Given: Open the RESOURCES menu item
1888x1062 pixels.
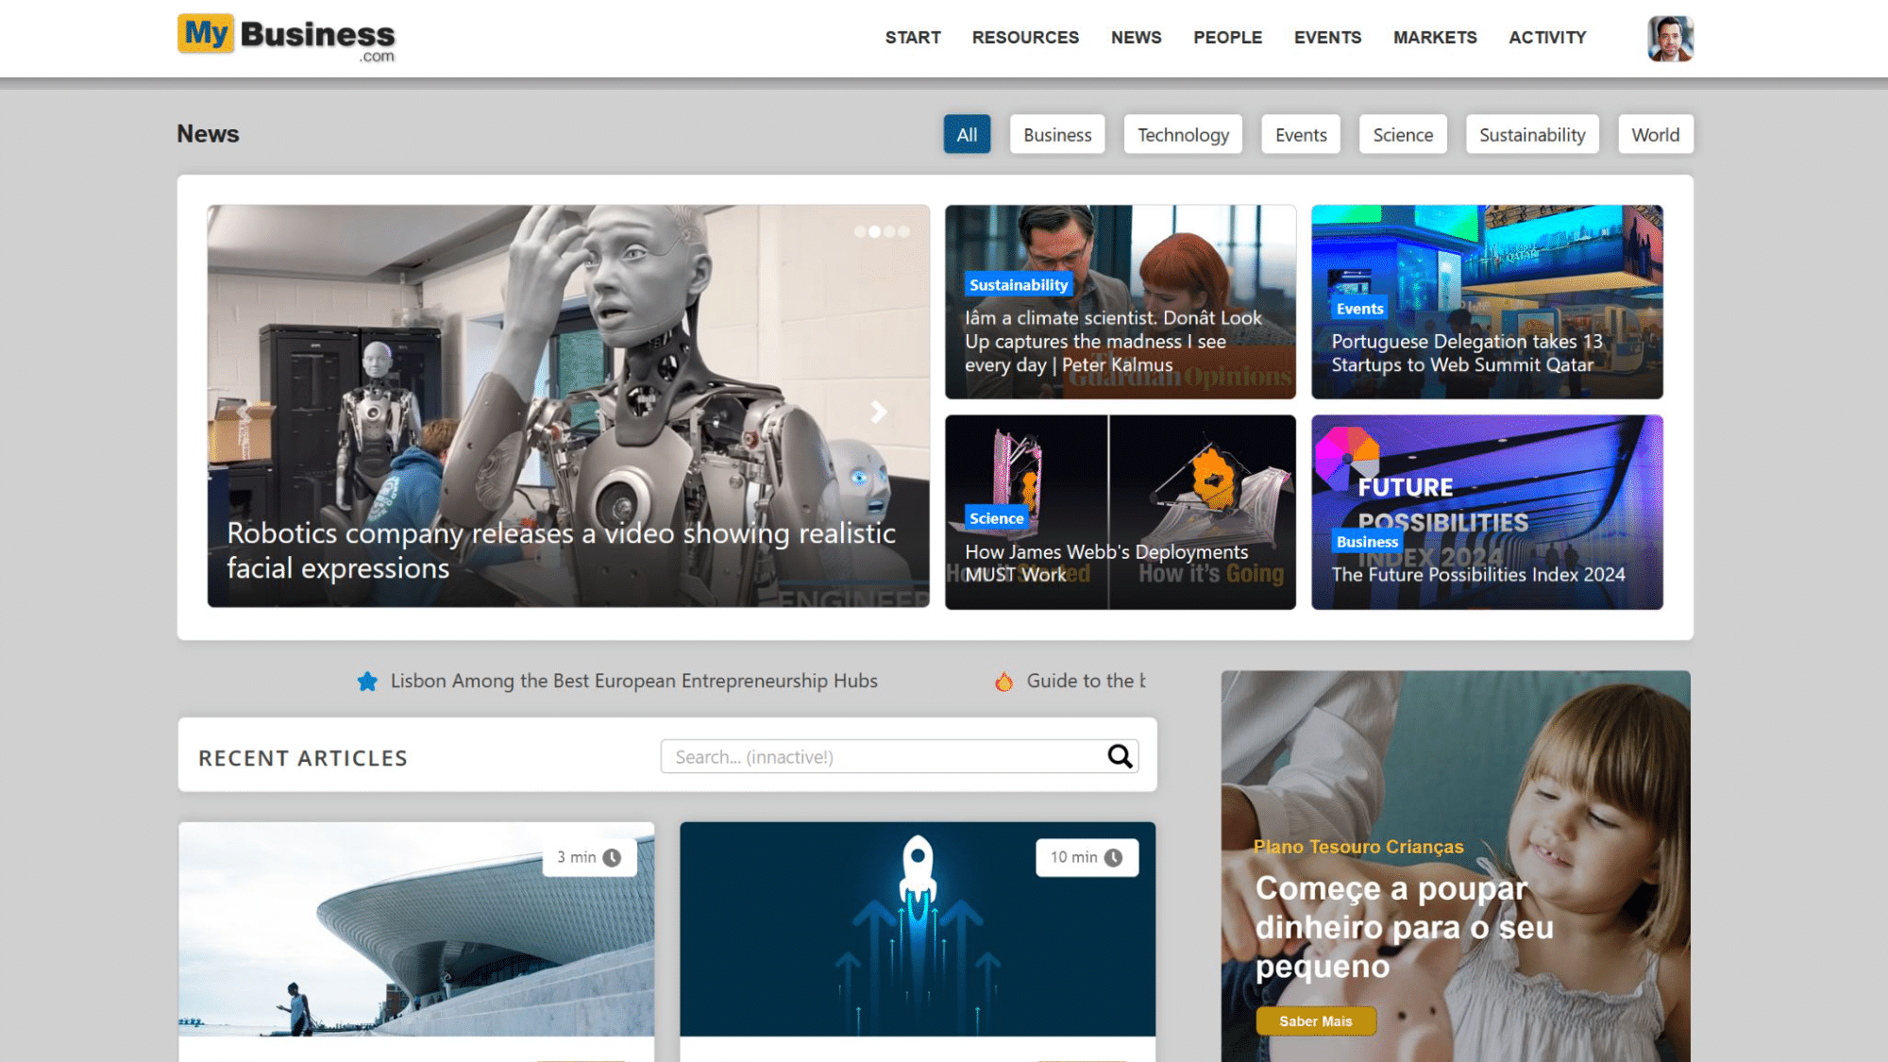Looking at the screenshot, I should pyautogui.click(x=1025, y=38).
